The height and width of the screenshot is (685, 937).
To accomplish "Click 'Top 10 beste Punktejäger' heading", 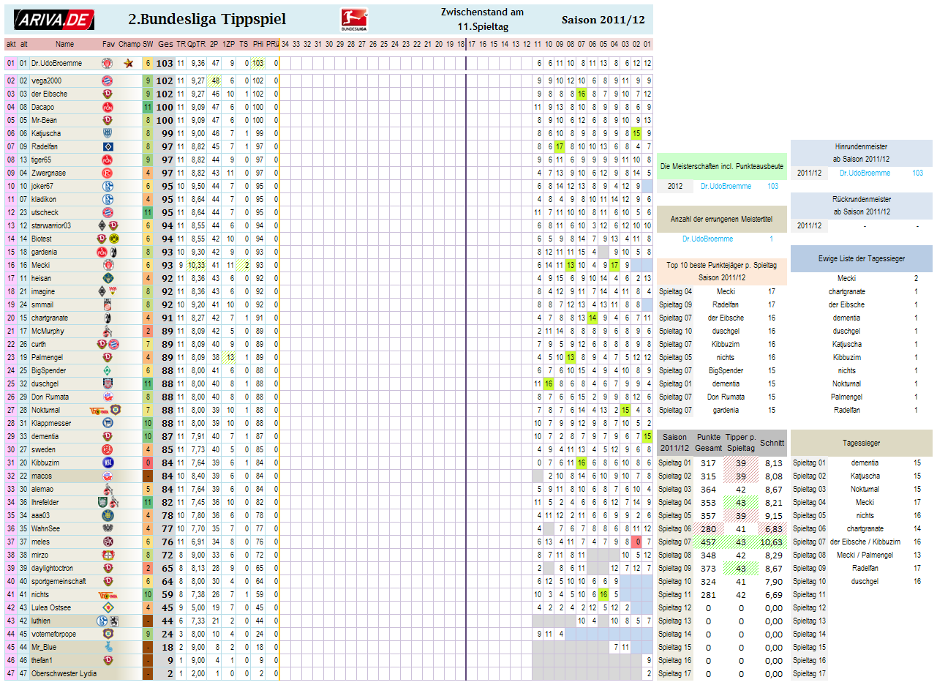I will pos(722,271).
